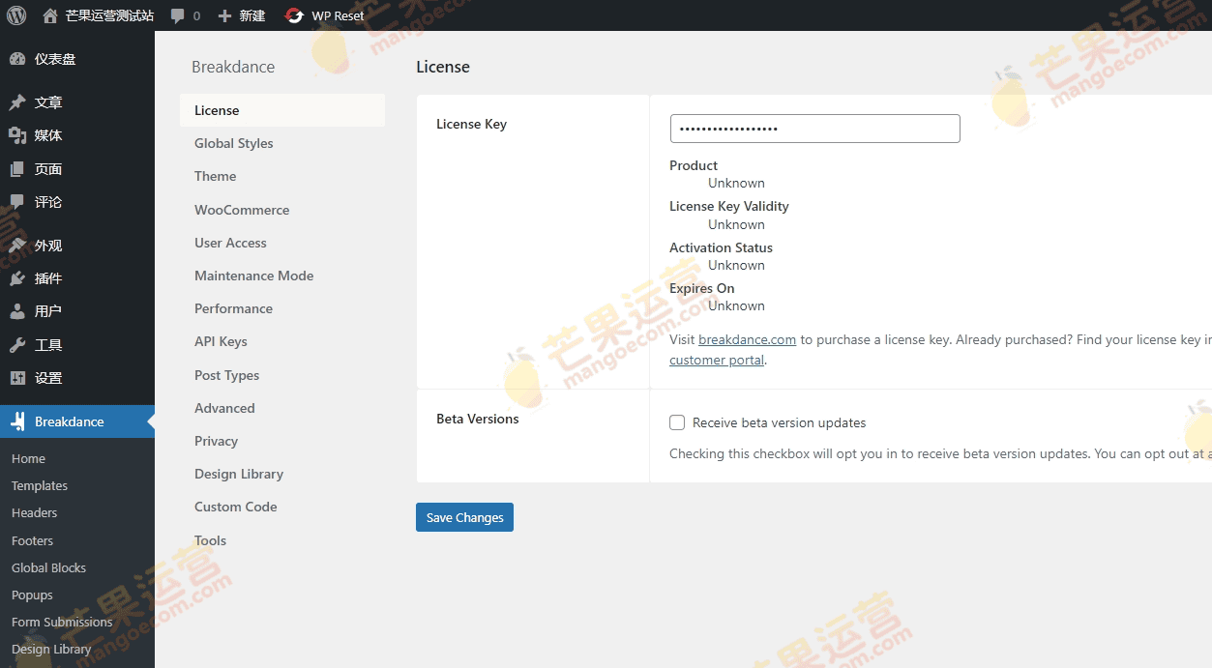
Task: Click the 插件 plug icon
Action: (17, 278)
